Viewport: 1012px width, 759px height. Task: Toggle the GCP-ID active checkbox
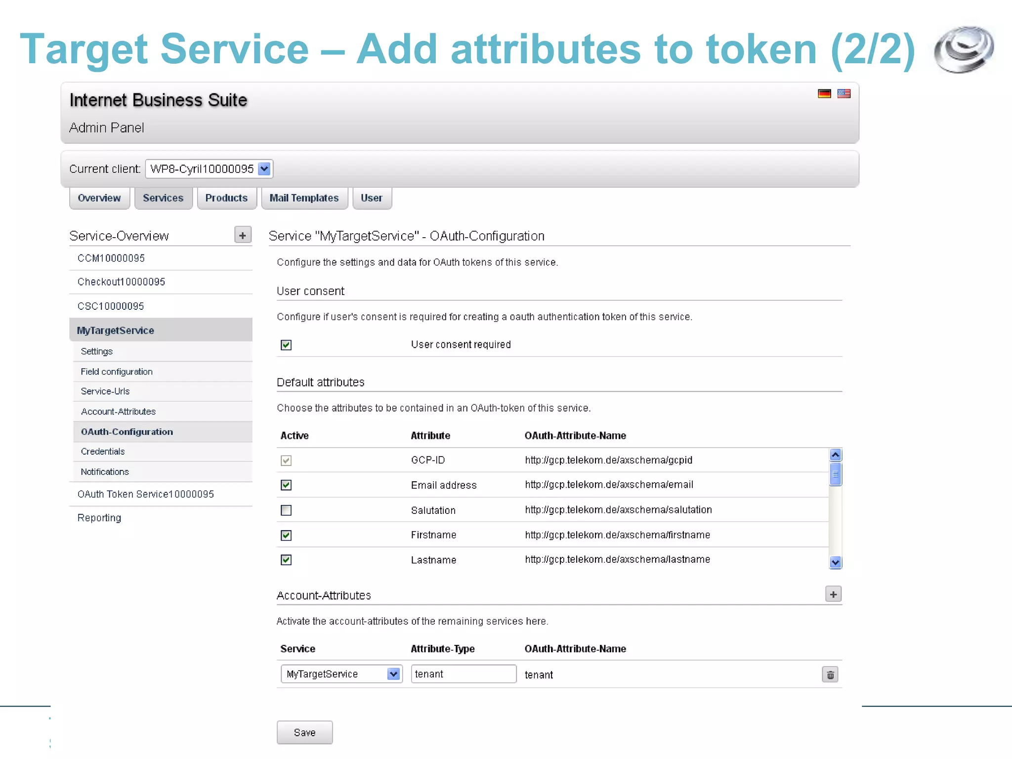click(x=286, y=461)
